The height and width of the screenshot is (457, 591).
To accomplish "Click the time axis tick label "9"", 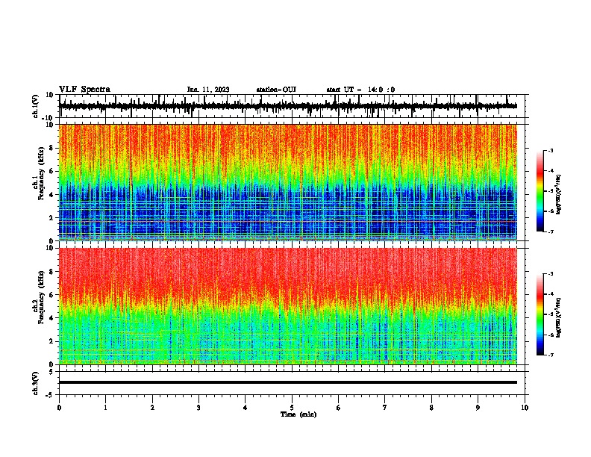I will (478, 408).
